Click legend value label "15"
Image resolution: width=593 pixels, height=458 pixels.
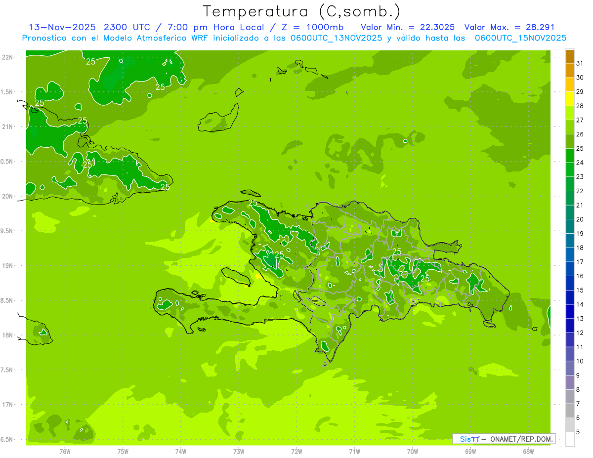click(580, 290)
